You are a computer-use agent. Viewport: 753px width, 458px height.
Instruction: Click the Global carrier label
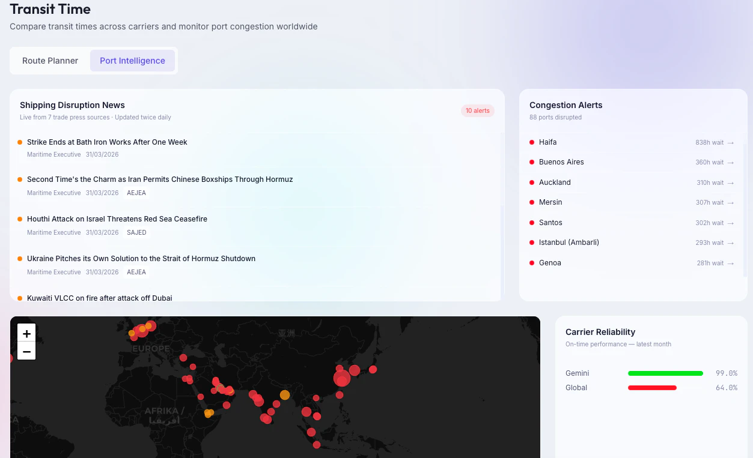(576, 388)
